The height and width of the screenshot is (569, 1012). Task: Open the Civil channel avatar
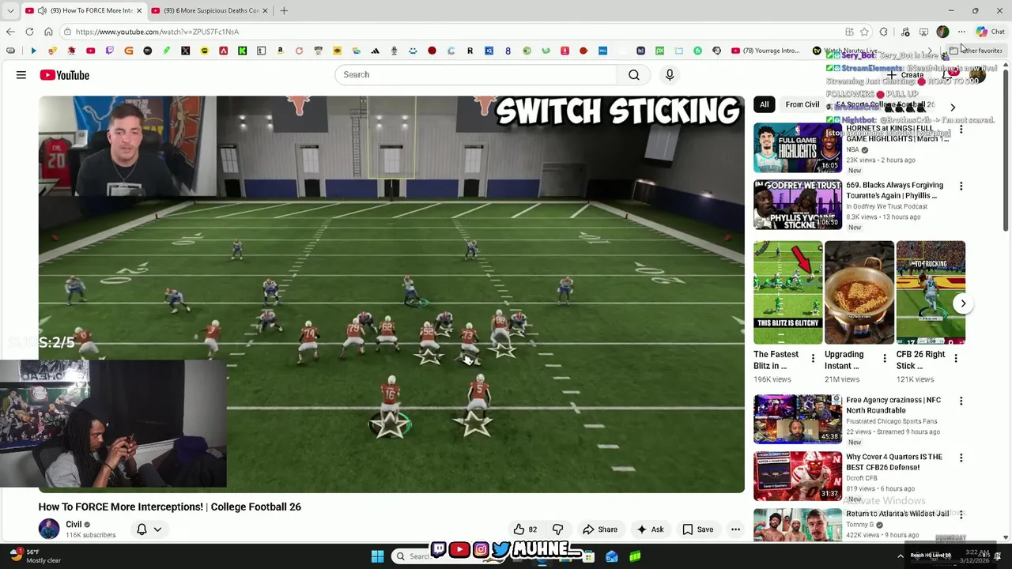[49, 529]
